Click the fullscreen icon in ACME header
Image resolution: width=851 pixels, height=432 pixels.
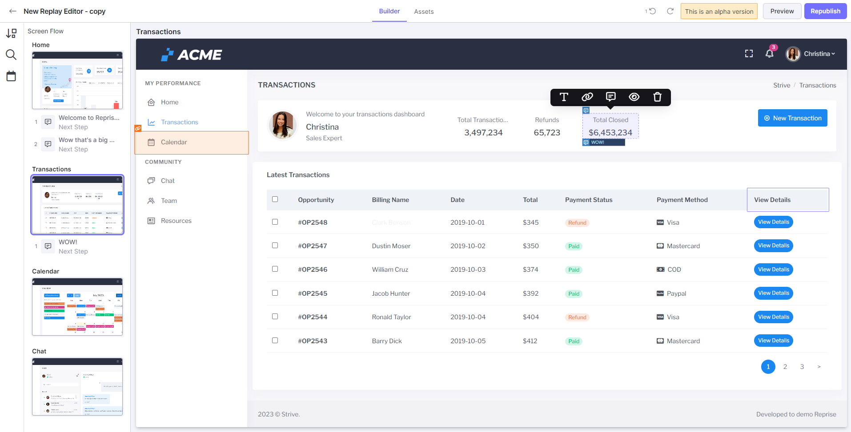click(x=749, y=54)
